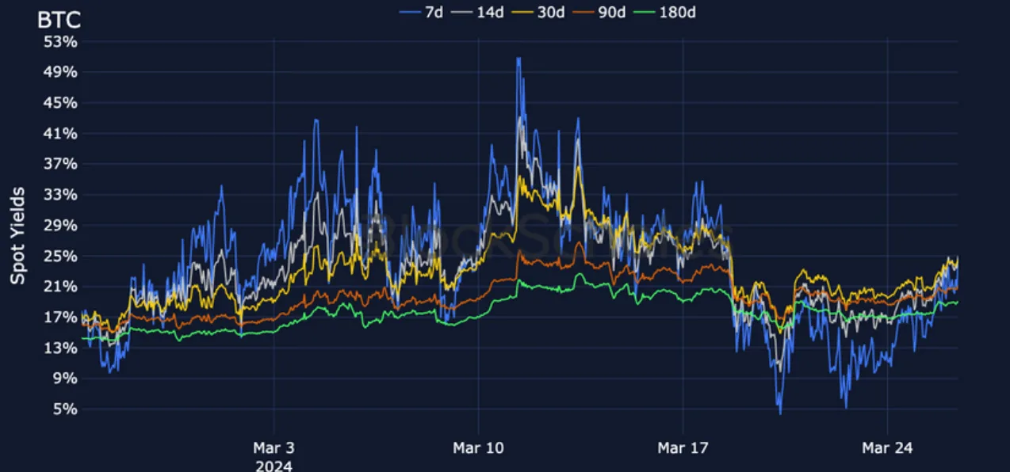The image size is (1010, 472).
Task: Click the 41% y-axis tick label
Action: pyautogui.click(x=61, y=134)
